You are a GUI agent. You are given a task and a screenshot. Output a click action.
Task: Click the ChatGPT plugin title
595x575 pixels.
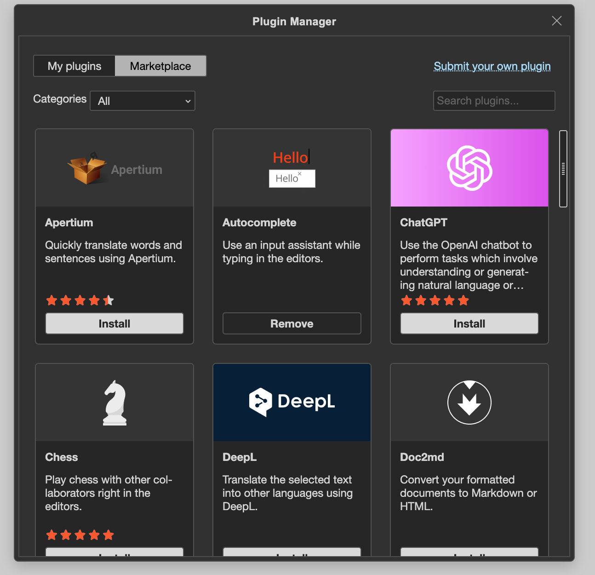[423, 223]
